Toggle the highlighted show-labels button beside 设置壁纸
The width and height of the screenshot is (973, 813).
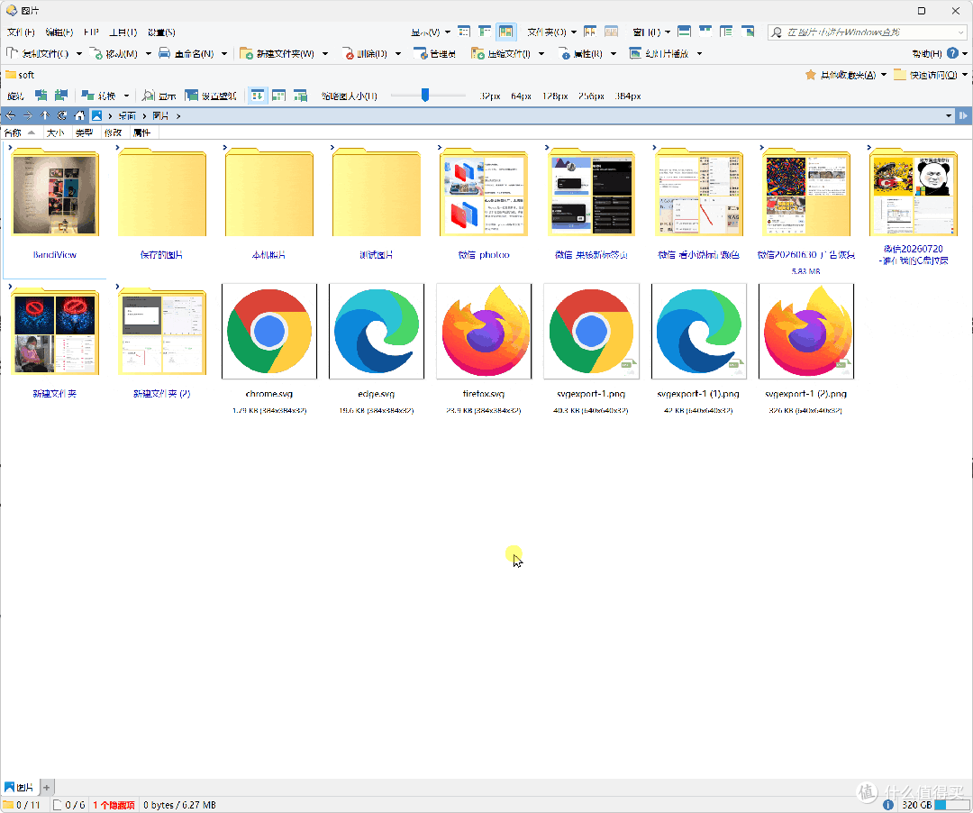click(x=257, y=96)
